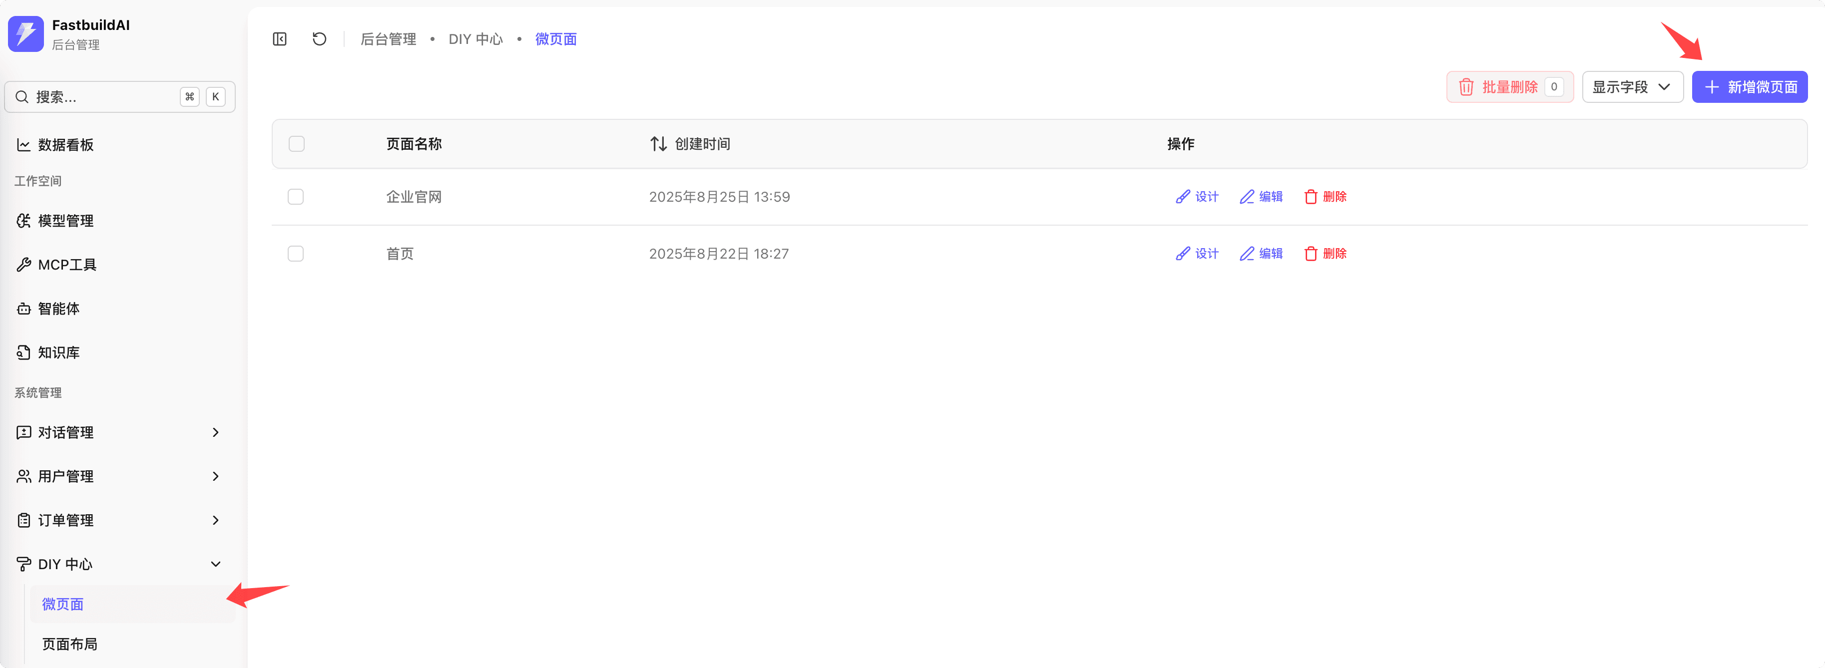Check the 企业官网 row checkbox
1825x668 pixels.
click(296, 197)
